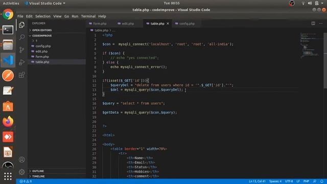Click the code minimap preview

[x=310, y=45]
